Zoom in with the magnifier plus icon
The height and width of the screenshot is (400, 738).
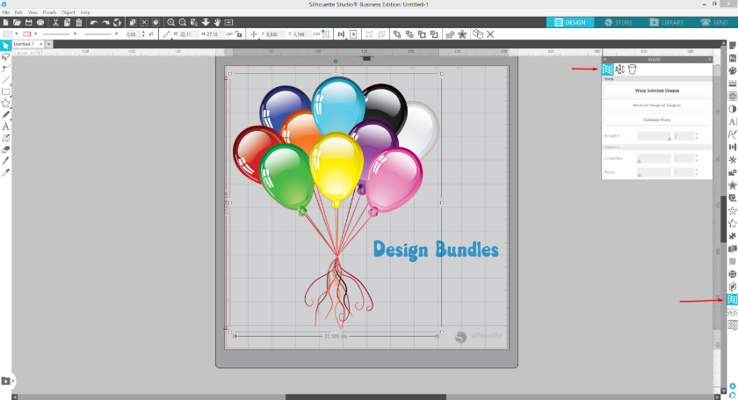170,22
